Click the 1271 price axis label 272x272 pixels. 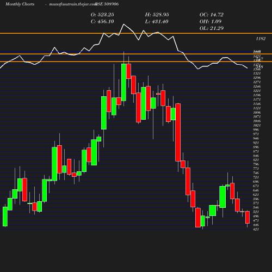(257, 82)
